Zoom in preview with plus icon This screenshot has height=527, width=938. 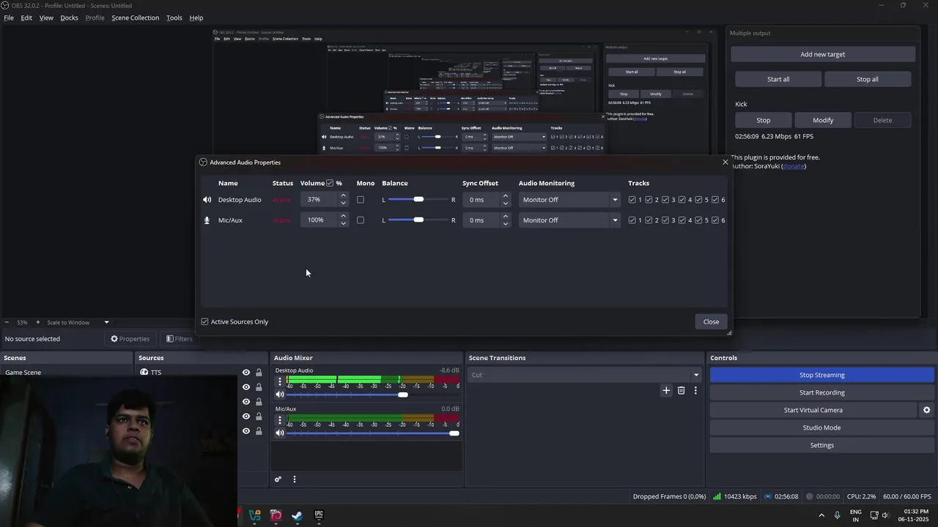(x=38, y=323)
